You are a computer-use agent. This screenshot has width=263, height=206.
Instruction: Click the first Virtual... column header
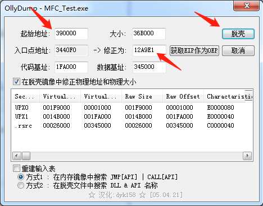[60, 96]
